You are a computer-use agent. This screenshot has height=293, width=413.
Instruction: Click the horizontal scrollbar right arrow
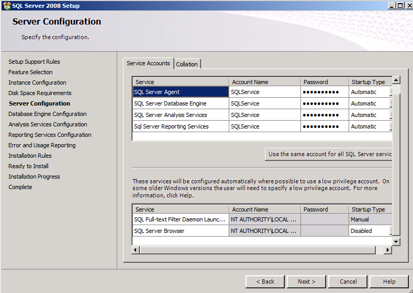coord(387,250)
